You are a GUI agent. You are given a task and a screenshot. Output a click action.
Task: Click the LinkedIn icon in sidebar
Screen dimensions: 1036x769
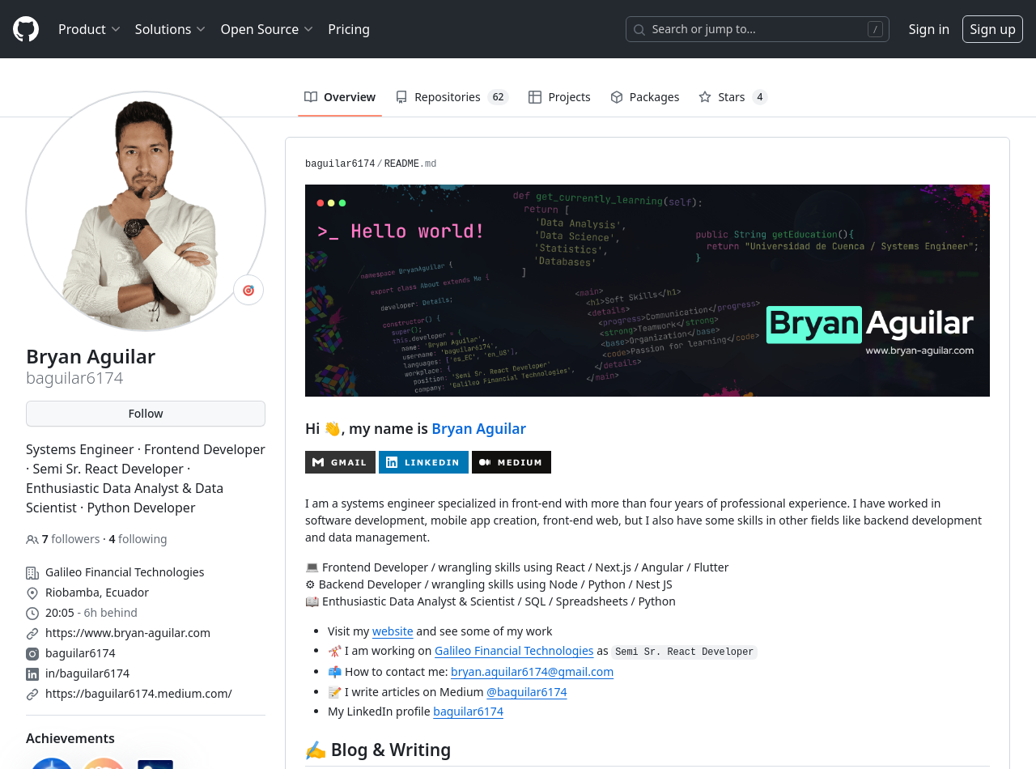point(32,674)
